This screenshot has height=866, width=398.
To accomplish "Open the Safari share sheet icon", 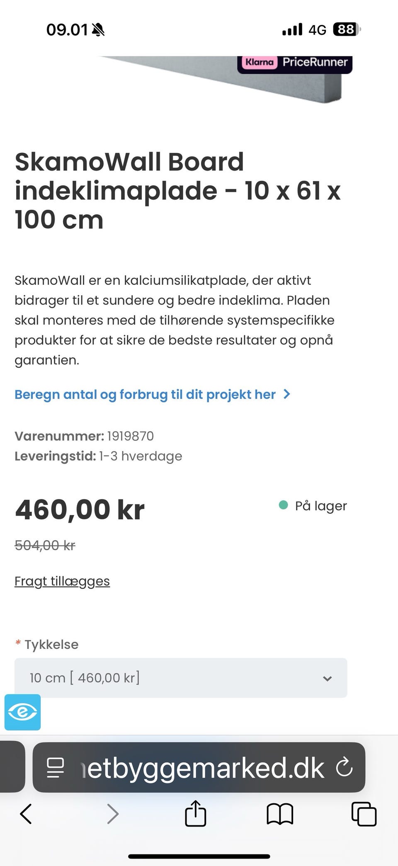I will point(195,814).
